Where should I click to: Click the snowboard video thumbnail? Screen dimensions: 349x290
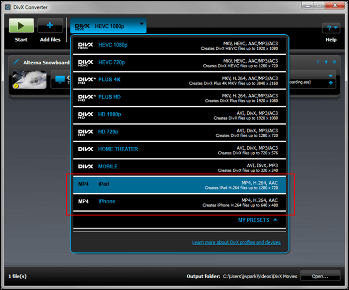(x=29, y=80)
